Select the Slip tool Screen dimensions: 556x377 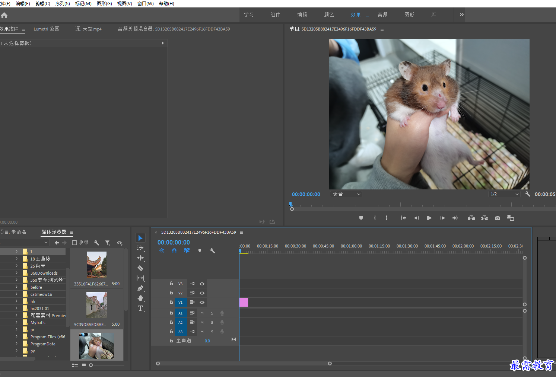click(x=140, y=278)
